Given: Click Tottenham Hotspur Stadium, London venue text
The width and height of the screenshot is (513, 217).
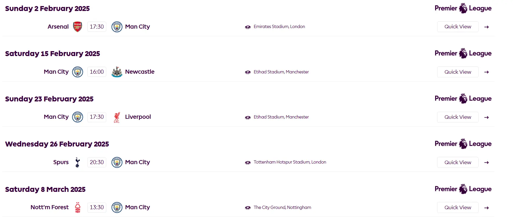Looking at the screenshot, I should pyautogui.click(x=290, y=162).
